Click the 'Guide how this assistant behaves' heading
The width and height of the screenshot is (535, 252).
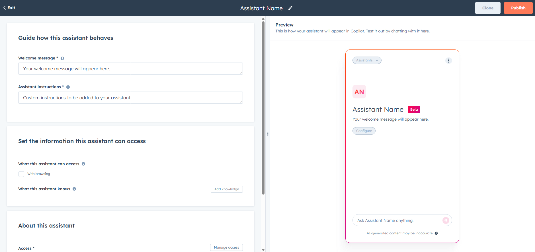[x=66, y=38]
